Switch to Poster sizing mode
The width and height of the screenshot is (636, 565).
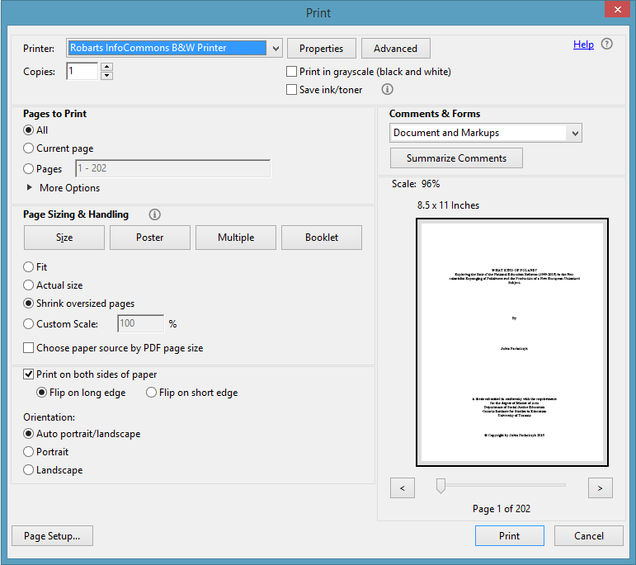click(150, 238)
